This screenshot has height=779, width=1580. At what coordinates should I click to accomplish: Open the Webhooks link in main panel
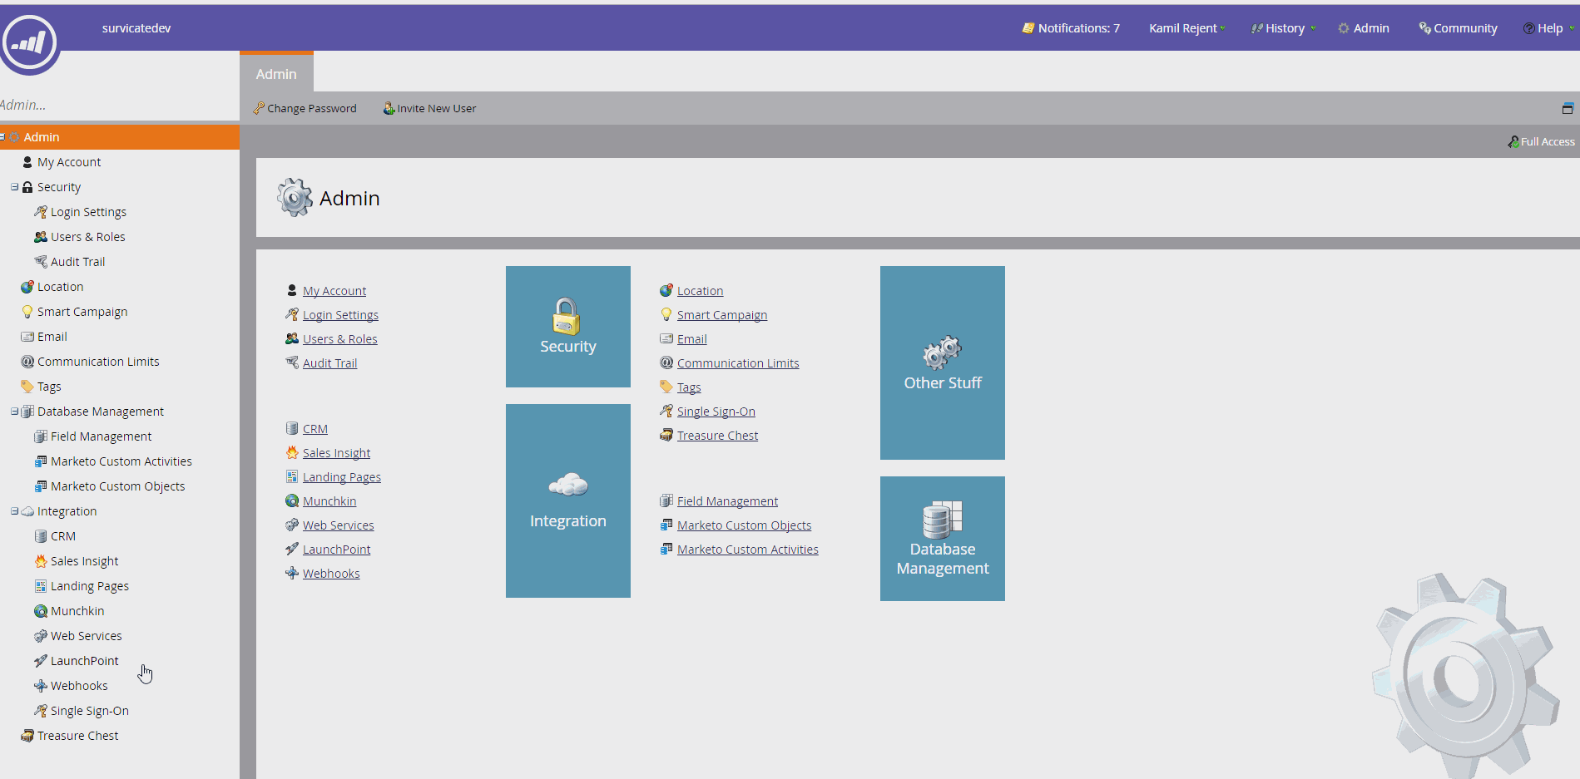331,574
